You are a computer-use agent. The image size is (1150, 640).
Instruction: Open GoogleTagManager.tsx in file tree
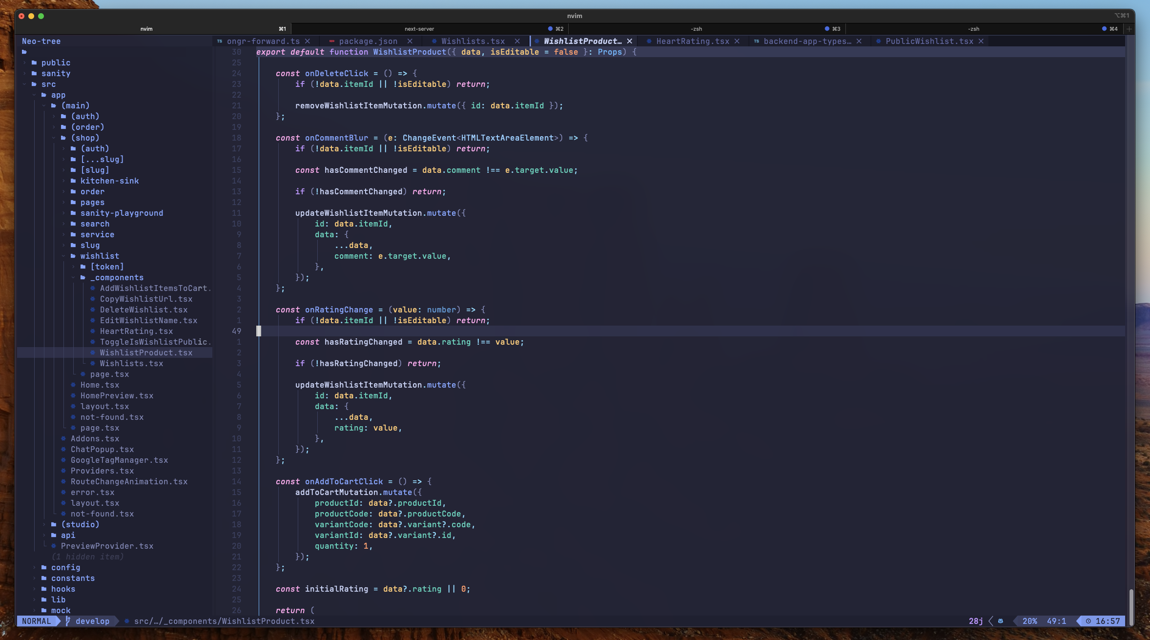119,460
